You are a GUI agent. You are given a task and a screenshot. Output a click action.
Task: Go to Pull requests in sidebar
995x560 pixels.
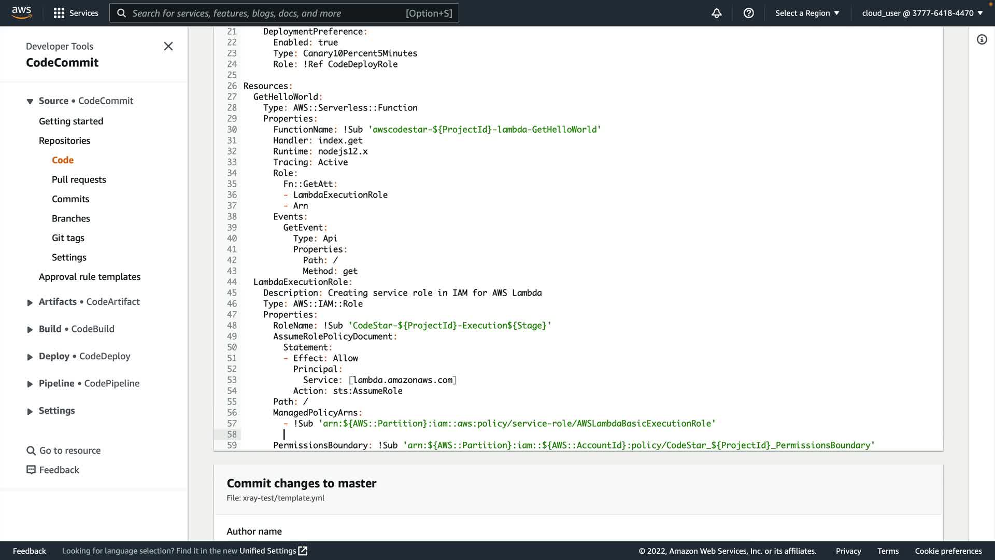coord(79,179)
